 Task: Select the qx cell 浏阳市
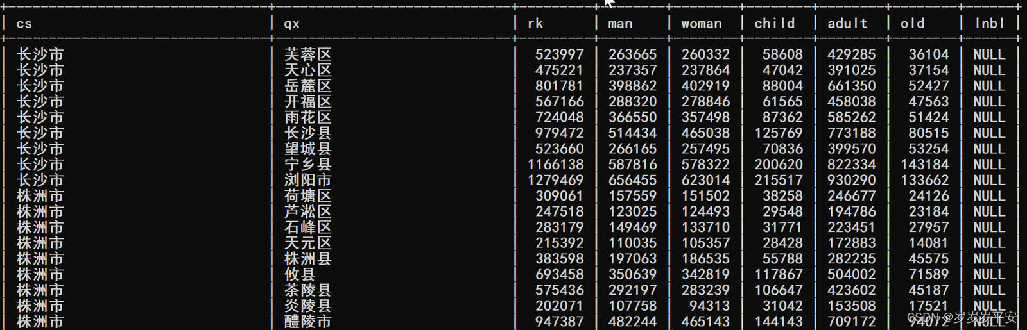pos(308,180)
